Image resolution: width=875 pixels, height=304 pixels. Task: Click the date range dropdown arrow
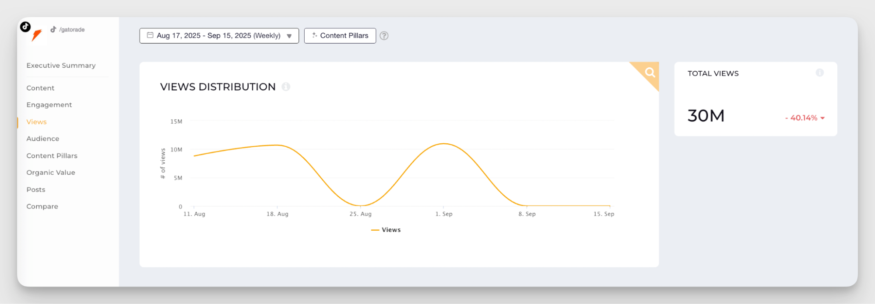pos(289,36)
